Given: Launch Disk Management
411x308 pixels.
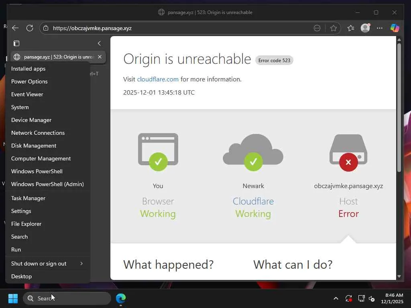Looking at the screenshot, I should pyautogui.click(x=34, y=146).
